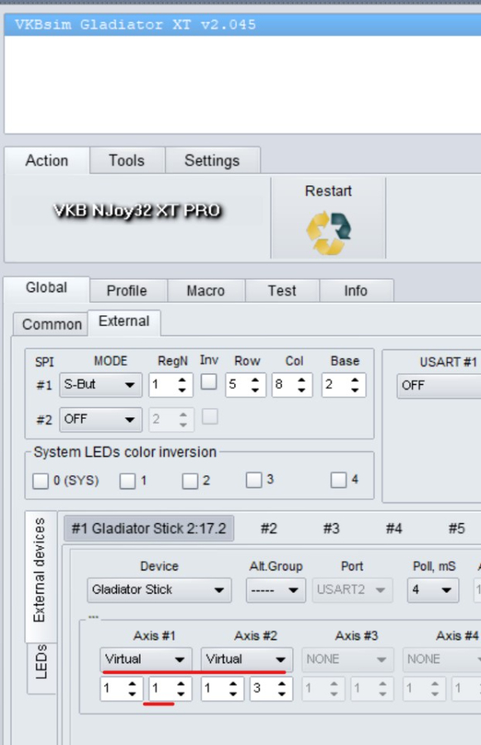
Task: Select #1 Gladiator Stick 2:17.2 device tab
Action: click(x=149, y=529)
